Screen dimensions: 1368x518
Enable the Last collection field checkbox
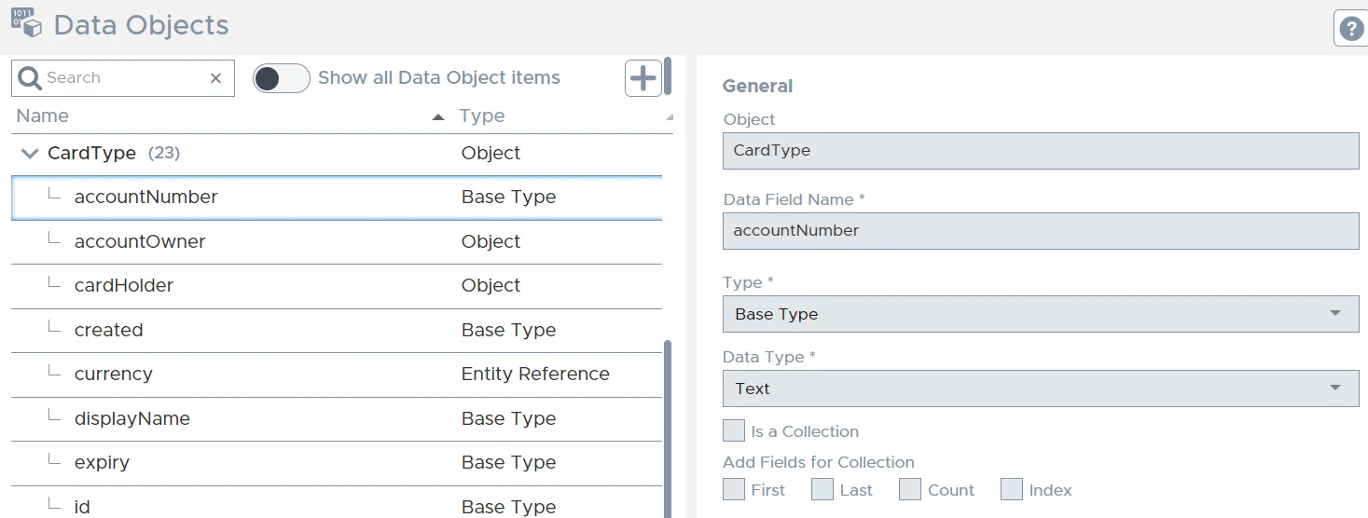822,489
